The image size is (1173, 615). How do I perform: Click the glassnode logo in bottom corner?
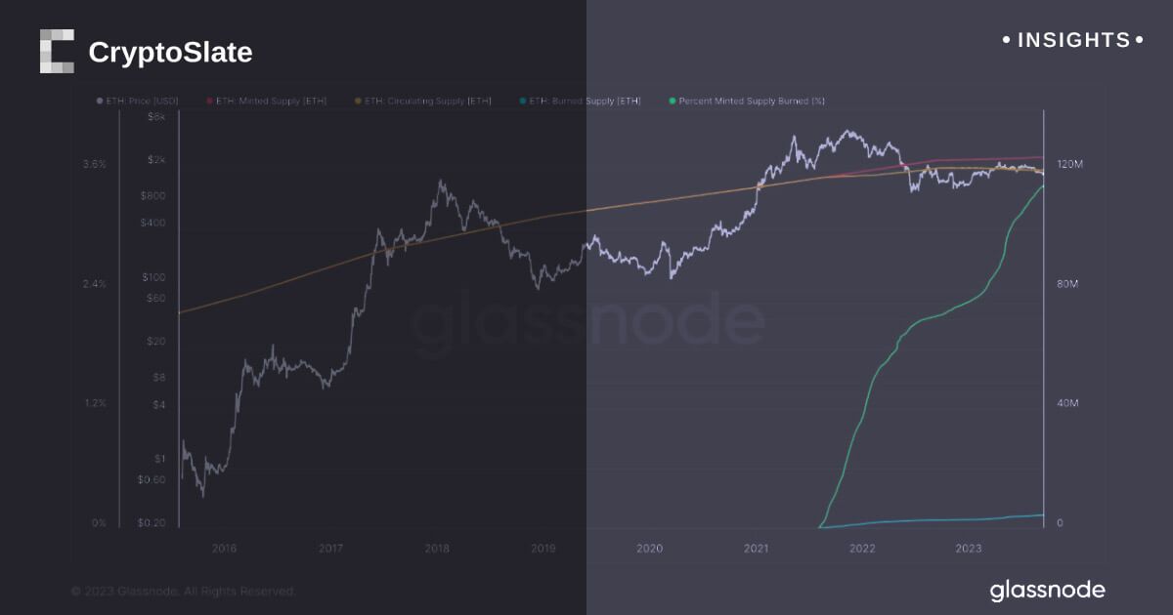[1047, 590]
